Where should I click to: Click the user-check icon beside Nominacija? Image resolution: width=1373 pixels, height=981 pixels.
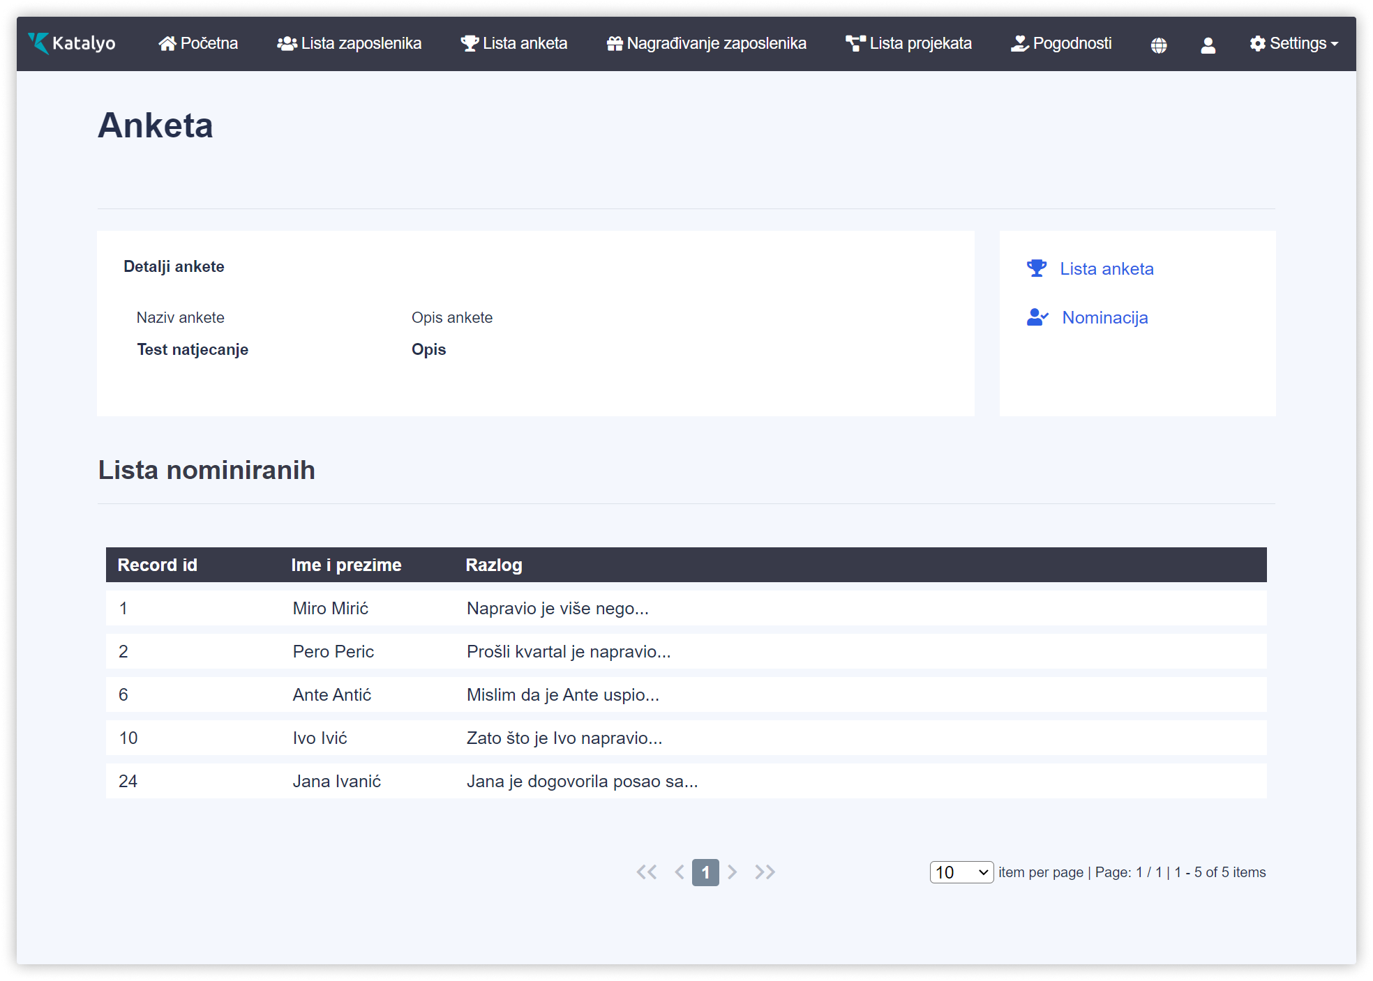(1037, 317)
